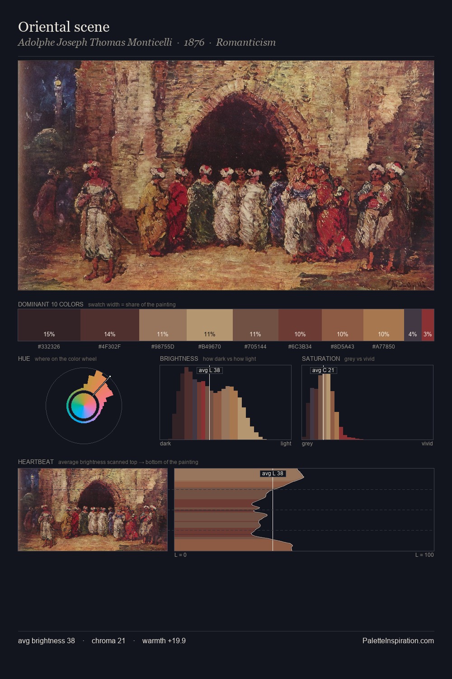This screenshot has height=679, width=452.
Task: Click the year 1876
Action: (x=194, y=42)
